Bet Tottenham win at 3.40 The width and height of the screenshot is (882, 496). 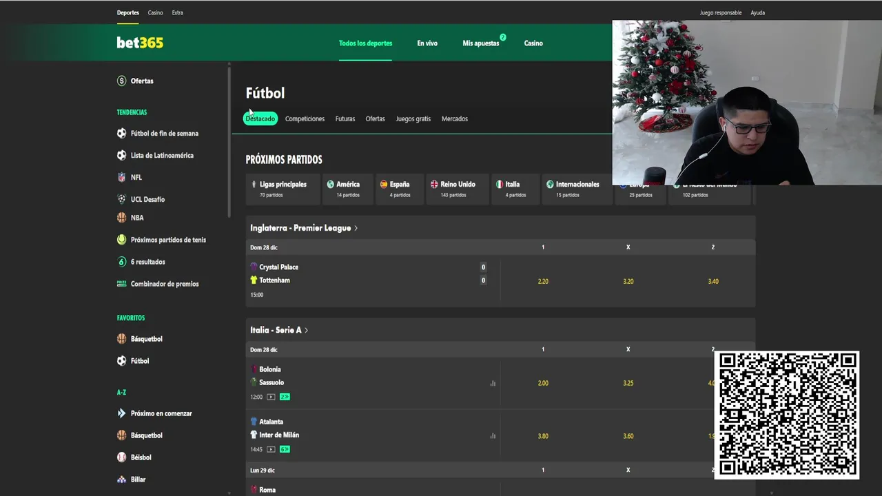point(713,281)
